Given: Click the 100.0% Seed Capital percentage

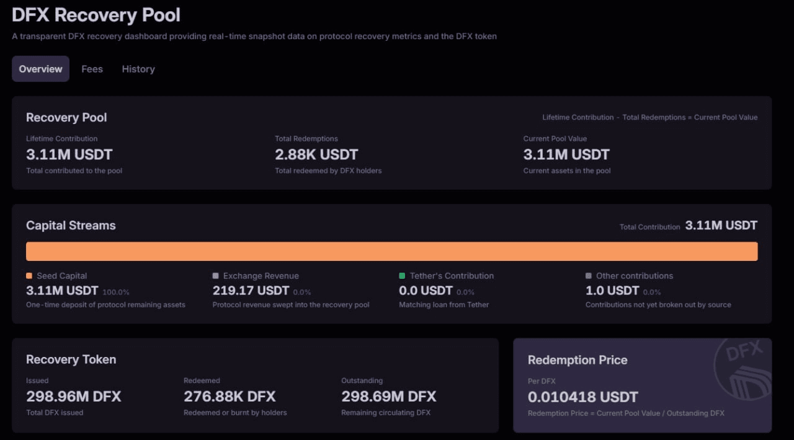Looking at the screenshot, I should [116, 292].
